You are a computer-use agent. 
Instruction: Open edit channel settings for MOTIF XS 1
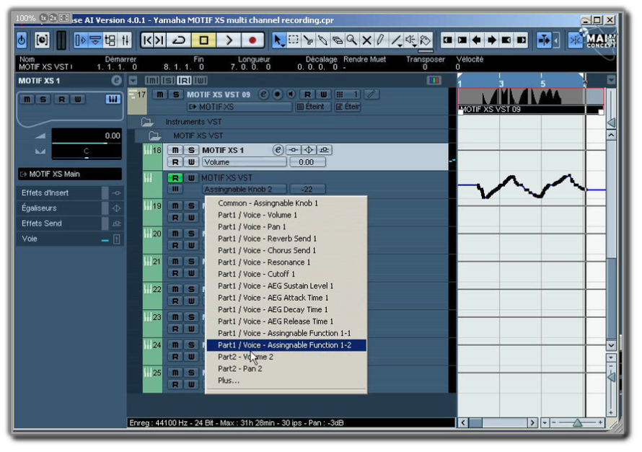[278, 150]
